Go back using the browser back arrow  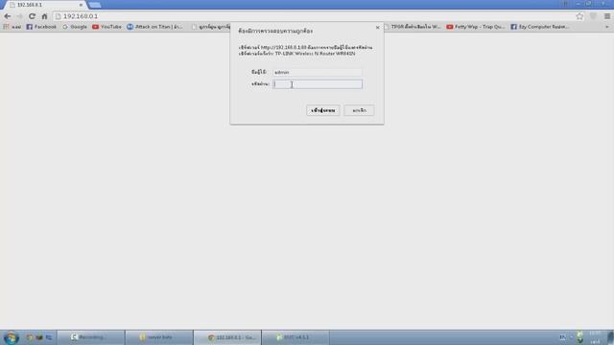(x=8, y=16)
